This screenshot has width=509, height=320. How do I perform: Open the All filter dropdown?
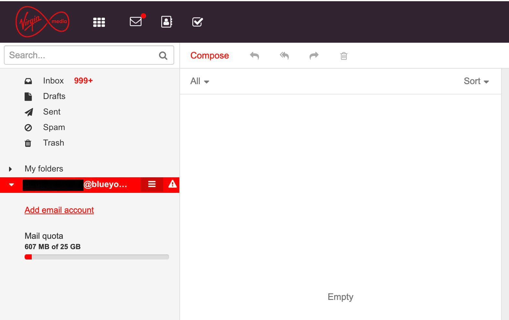pos(199,81)
